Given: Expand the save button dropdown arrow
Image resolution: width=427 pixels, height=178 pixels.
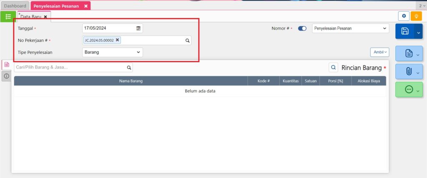Looking at the screenshot, I should pos(419,31).
